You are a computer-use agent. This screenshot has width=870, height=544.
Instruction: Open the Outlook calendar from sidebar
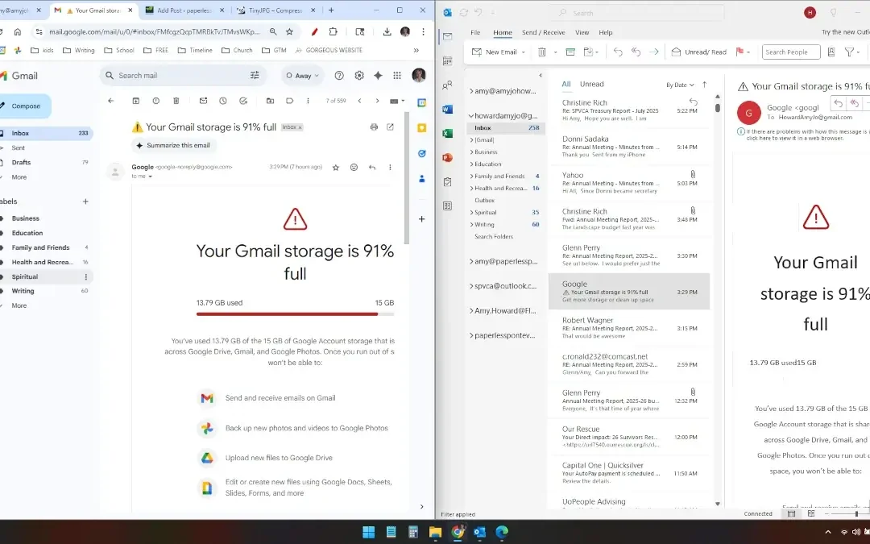(447, 60)
